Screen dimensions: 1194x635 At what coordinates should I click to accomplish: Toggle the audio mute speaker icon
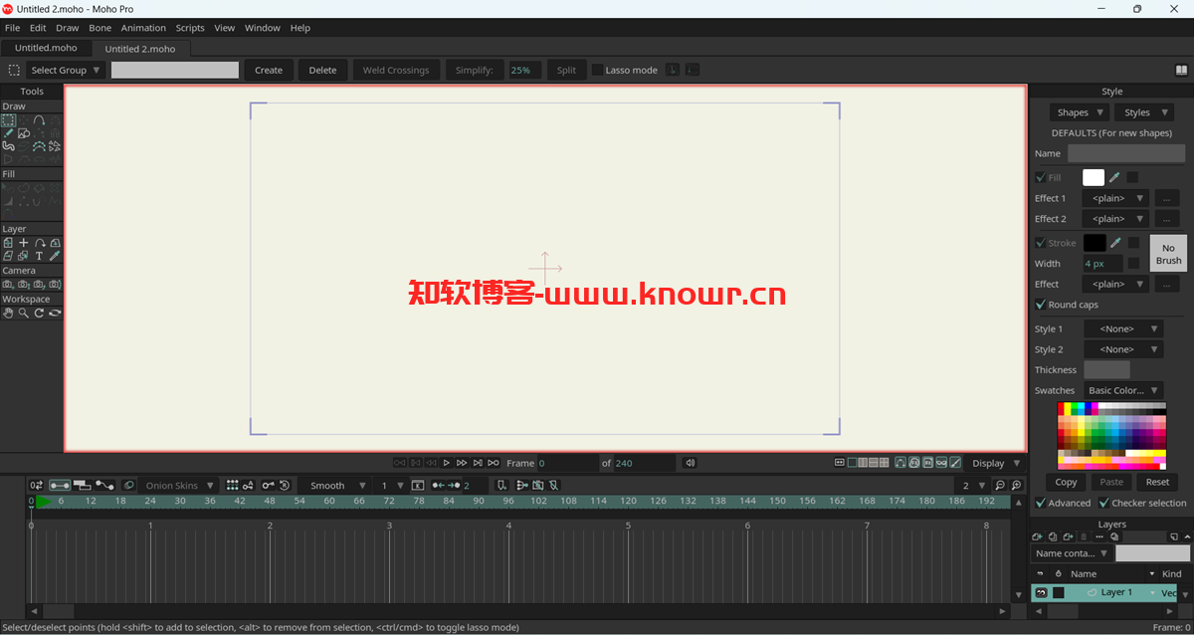point(690,463)
